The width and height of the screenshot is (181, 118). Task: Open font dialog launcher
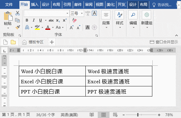click(97, 35)
